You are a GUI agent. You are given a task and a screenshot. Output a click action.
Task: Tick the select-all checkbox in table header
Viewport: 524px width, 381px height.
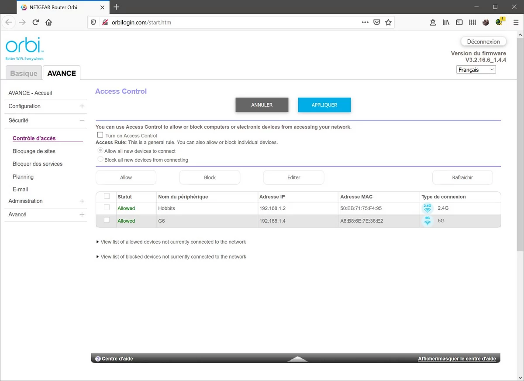point(107,196)
